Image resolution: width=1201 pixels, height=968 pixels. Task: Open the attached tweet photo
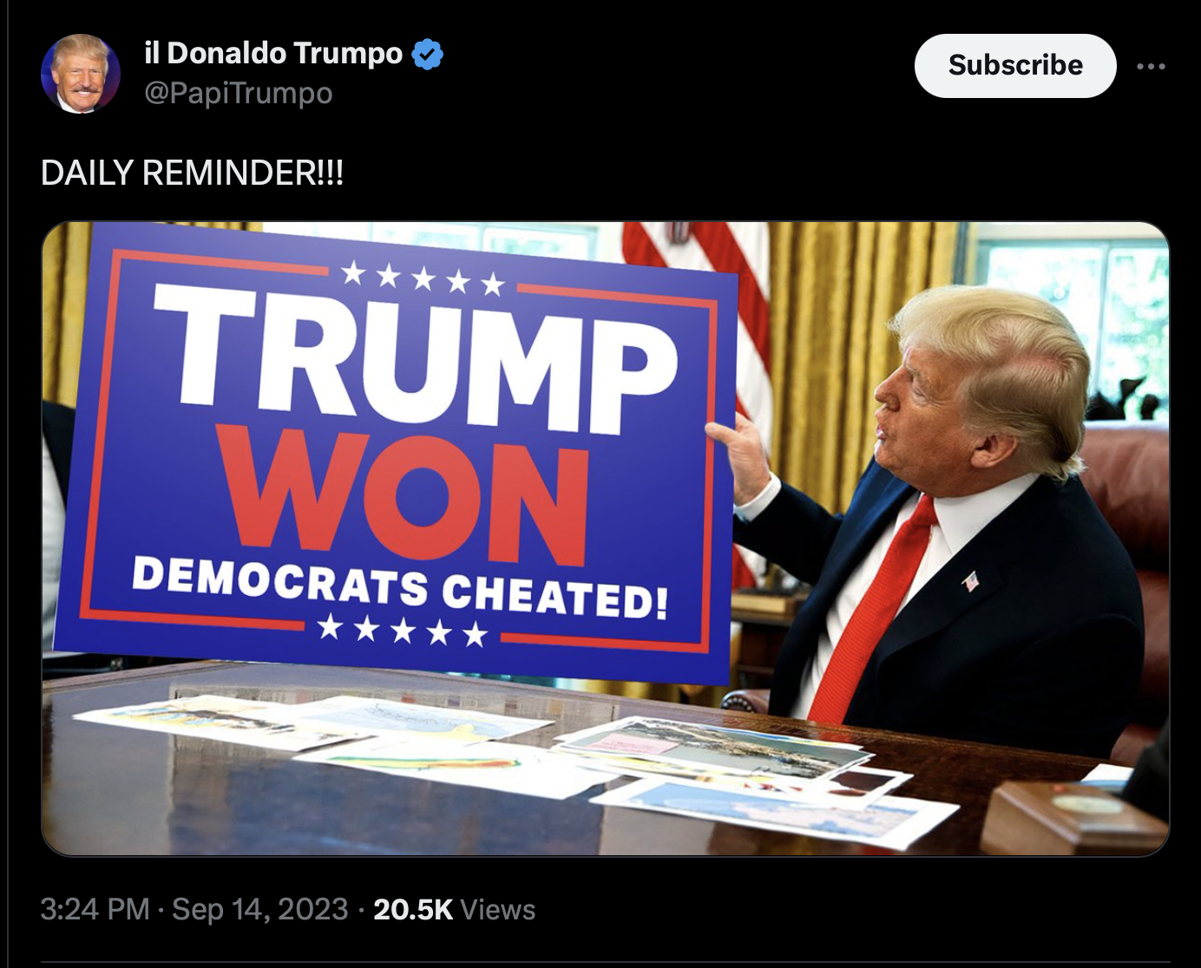pyautogui.click(x=606, y=539)
